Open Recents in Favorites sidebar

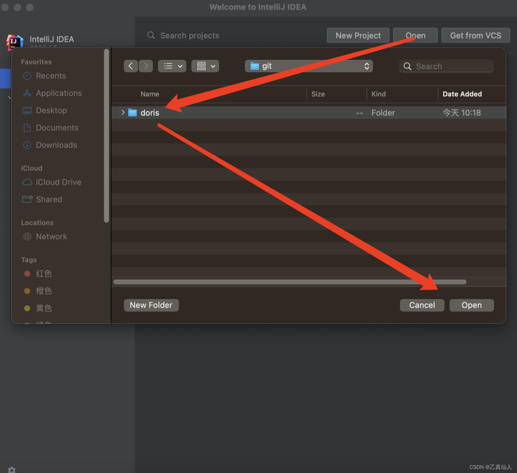[x=51, y=76]
